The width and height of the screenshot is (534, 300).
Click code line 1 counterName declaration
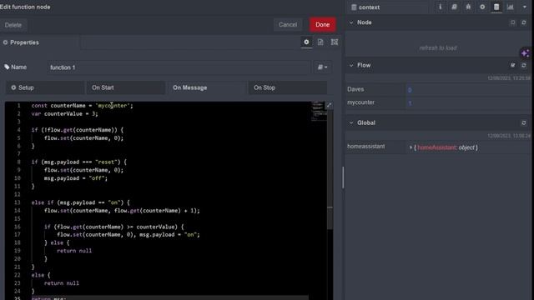82,106
